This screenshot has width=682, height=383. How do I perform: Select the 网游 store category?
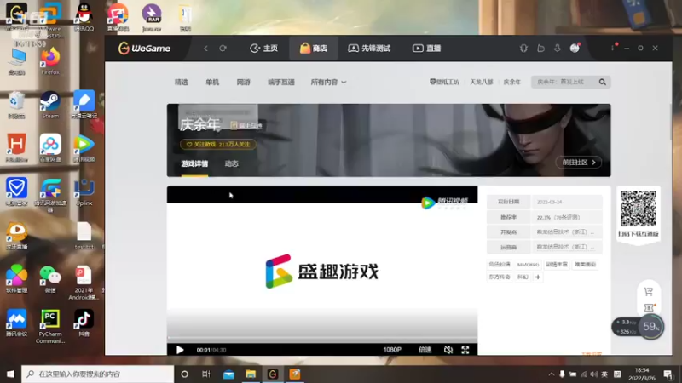[244, 82]
